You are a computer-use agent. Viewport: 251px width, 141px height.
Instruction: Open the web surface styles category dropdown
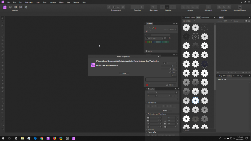tap(189, 21)
